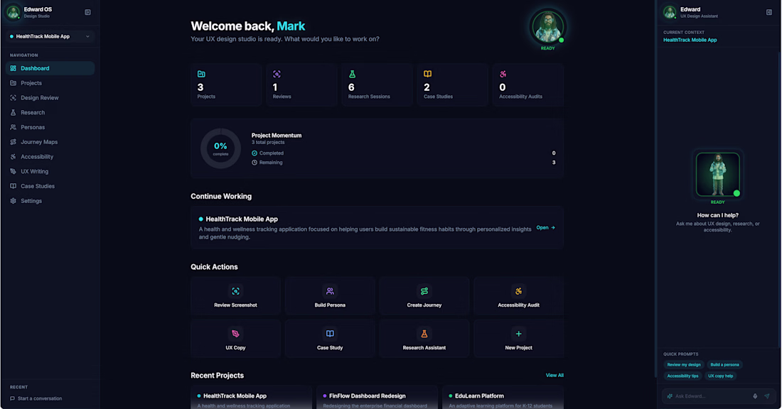Collapse the Edward assistant panel icon
The width and height of the screenshot is (782, 409).
click(769, 13)
